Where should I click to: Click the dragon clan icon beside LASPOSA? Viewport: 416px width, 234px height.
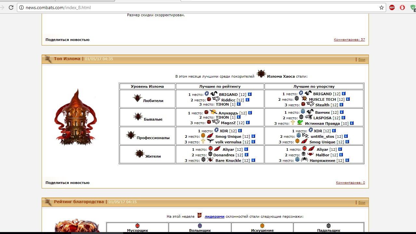pos(308,117)
